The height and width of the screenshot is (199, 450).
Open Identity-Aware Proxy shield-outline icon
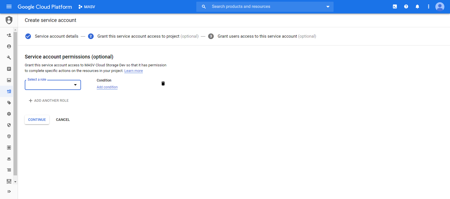pos(9,136)
